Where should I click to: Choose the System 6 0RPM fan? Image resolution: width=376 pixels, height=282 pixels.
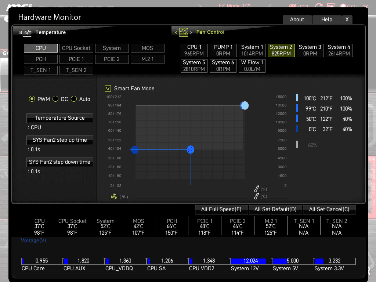pyautogui.click(x=223, y=66)
